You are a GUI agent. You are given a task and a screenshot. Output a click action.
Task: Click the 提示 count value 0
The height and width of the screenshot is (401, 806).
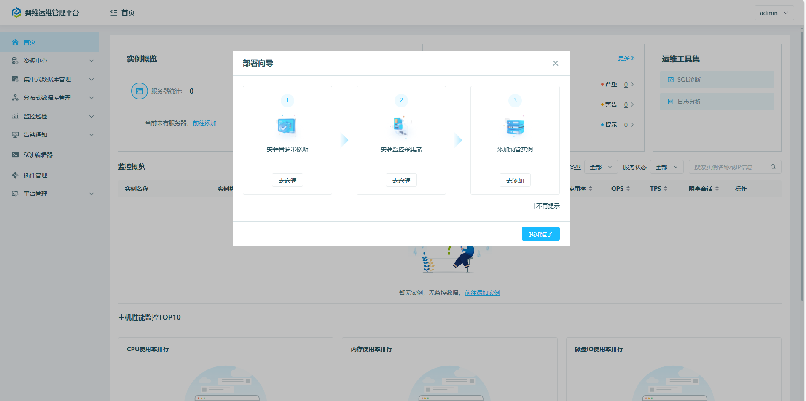(x=626, y=125)
